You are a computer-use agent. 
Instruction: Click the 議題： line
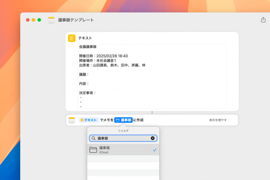pos(84,74)
